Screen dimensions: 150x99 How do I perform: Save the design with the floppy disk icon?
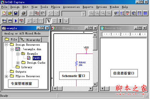(16, 13)
